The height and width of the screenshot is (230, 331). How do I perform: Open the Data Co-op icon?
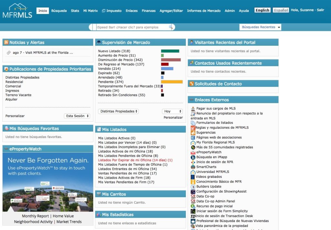pyautogui.click(x=193, y=196)
